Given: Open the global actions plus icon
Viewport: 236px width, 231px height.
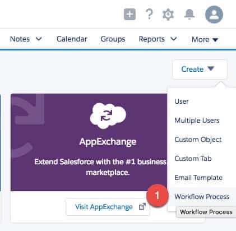Looking at the screenshot, I should (129, 14).
